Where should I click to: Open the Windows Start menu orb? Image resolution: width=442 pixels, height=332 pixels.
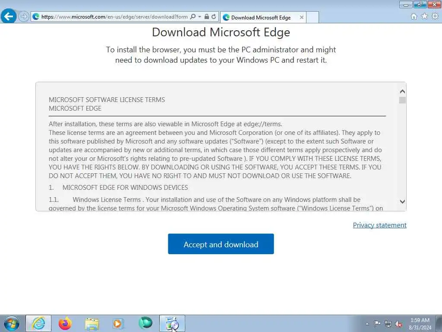[x=12, y=323]
